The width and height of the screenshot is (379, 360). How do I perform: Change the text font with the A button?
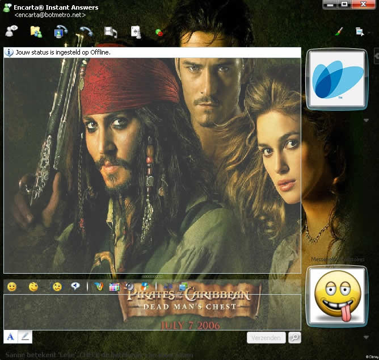[10, 337]
